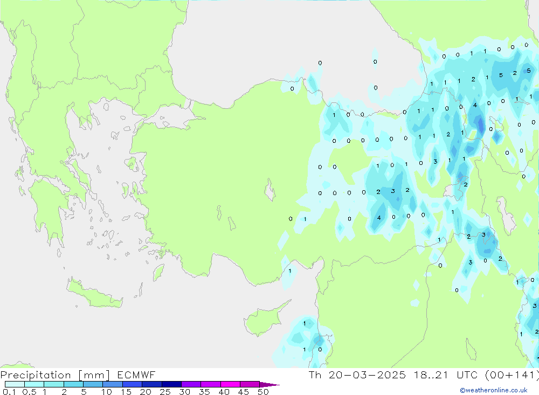Image resolution: width=539 pixels, height=395 pixels.
Task: Click the forecast date Th 20-03-2025
Action: point(357,375)
